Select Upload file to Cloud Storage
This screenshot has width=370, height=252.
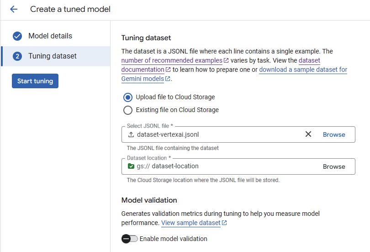[128, 97]
